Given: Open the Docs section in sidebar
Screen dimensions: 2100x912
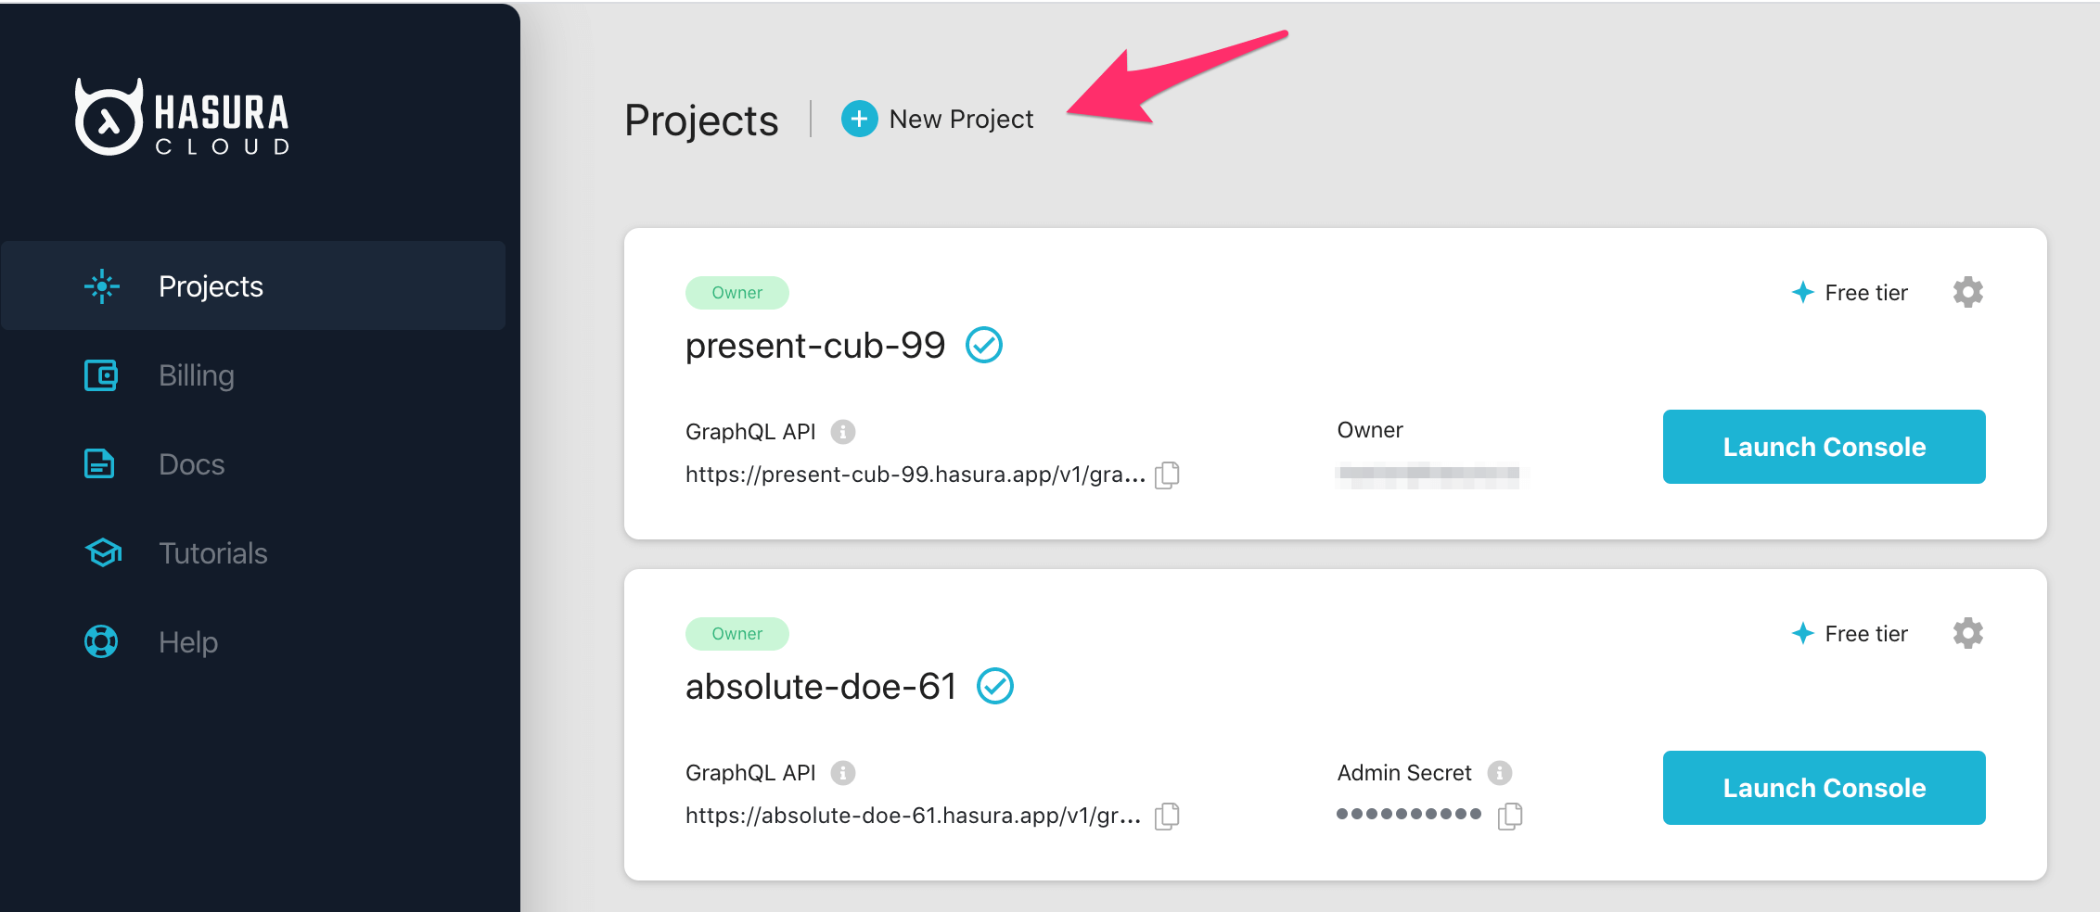Looking at the screenshot, I should 191,463.
